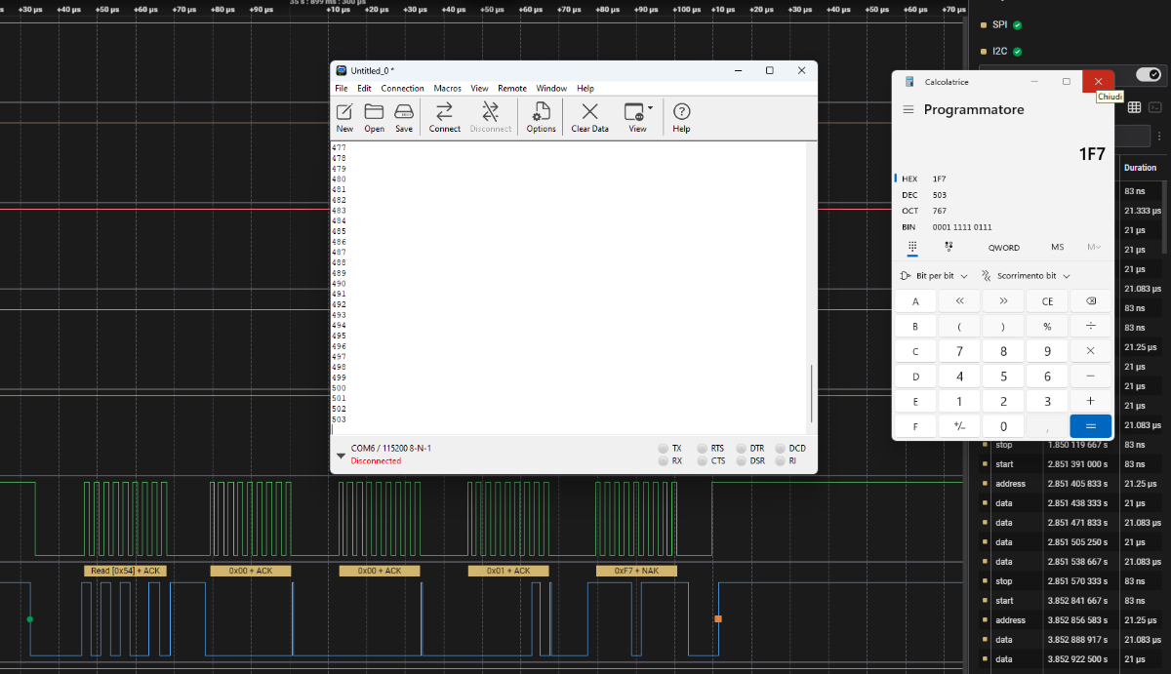Create a new terminal session with New
The width and height of the screenshot is (1171, 674).
(x=344, y=116)
